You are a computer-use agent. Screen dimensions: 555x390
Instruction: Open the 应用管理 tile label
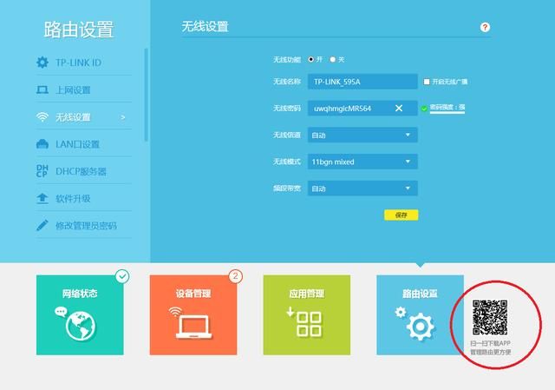306,294
